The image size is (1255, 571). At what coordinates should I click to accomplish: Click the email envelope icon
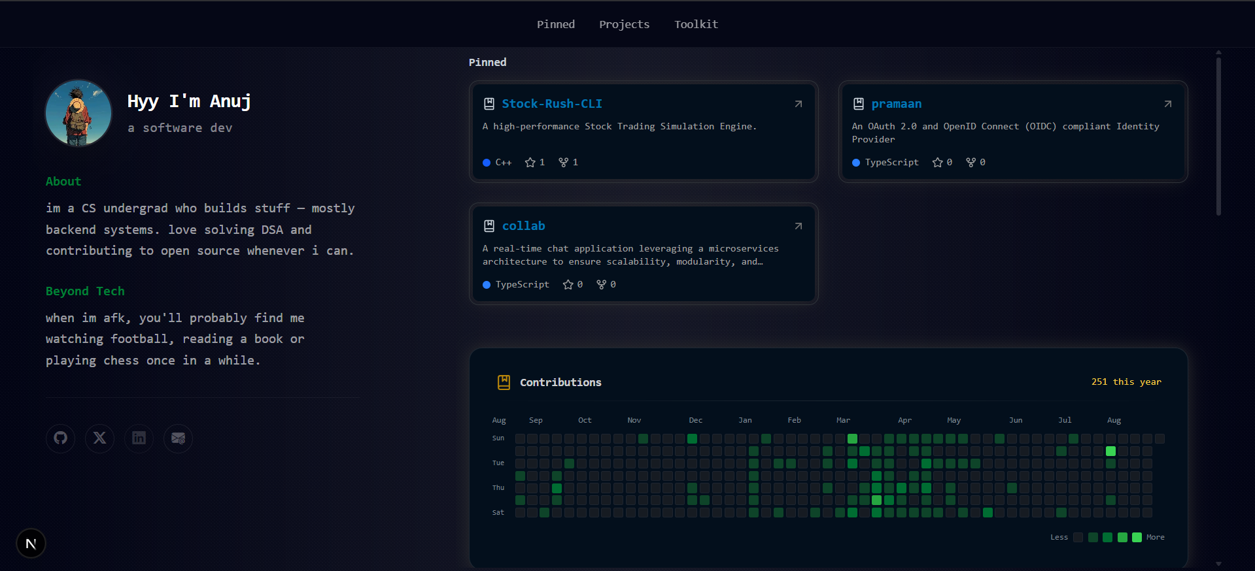click(x=178, y=438)
